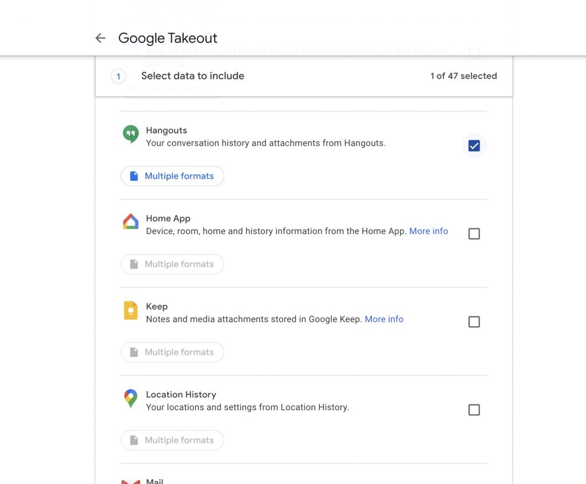Click the blue file icon under Hangouts
Screen dimensions: 586x484
(x=134, y=176)
